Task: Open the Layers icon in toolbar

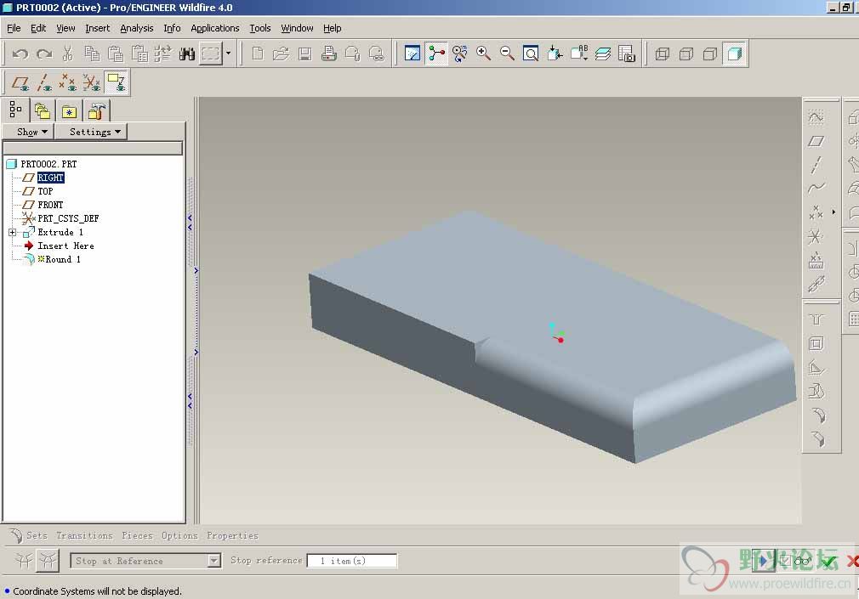Action: point(603,54)
